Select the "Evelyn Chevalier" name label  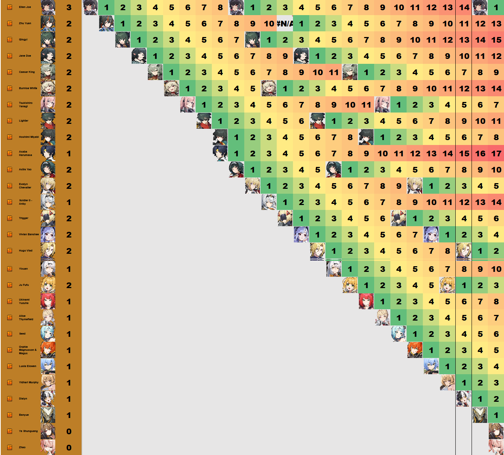pyautogui.click(x=25, y=186)
